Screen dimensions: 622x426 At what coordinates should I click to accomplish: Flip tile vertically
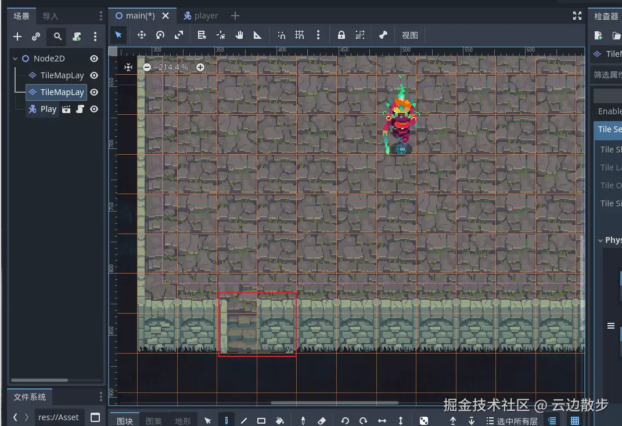pos(401,420)
